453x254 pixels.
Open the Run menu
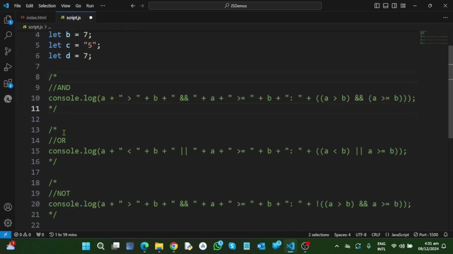(90, 6)
